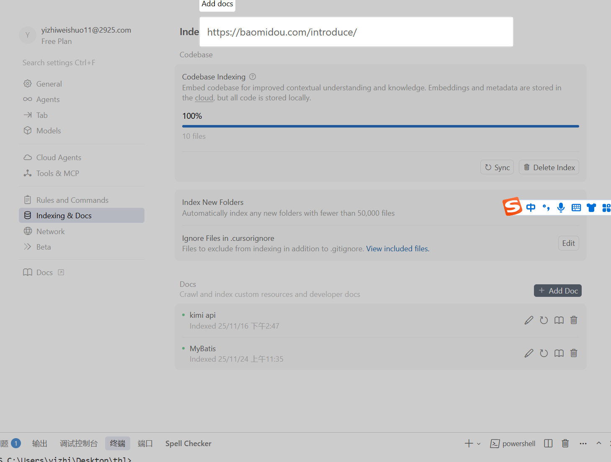The width and height of the screenshot is (611, 462).
Task: Delete the codebase index
Action: click(x=549, y=167)
